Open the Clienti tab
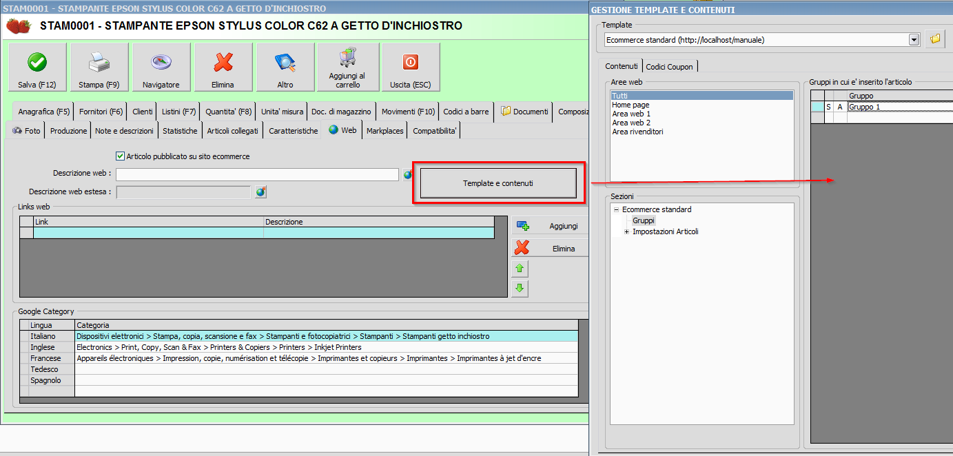The image size is (953, 456). point(143,112)
